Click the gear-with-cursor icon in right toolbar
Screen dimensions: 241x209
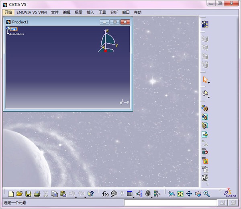coord(205,93)
